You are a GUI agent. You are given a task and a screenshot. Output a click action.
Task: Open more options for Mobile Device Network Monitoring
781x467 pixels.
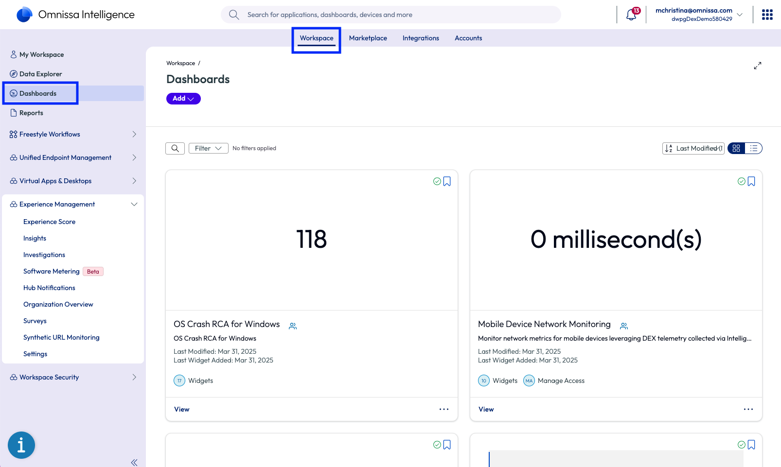tap(748, 409)
